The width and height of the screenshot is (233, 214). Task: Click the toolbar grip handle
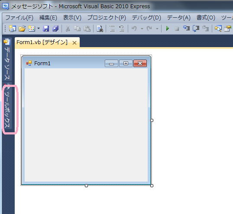pos(5,29)
